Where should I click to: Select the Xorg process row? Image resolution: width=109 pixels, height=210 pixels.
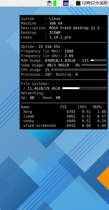pyautogui.click(x=63, y=112)
